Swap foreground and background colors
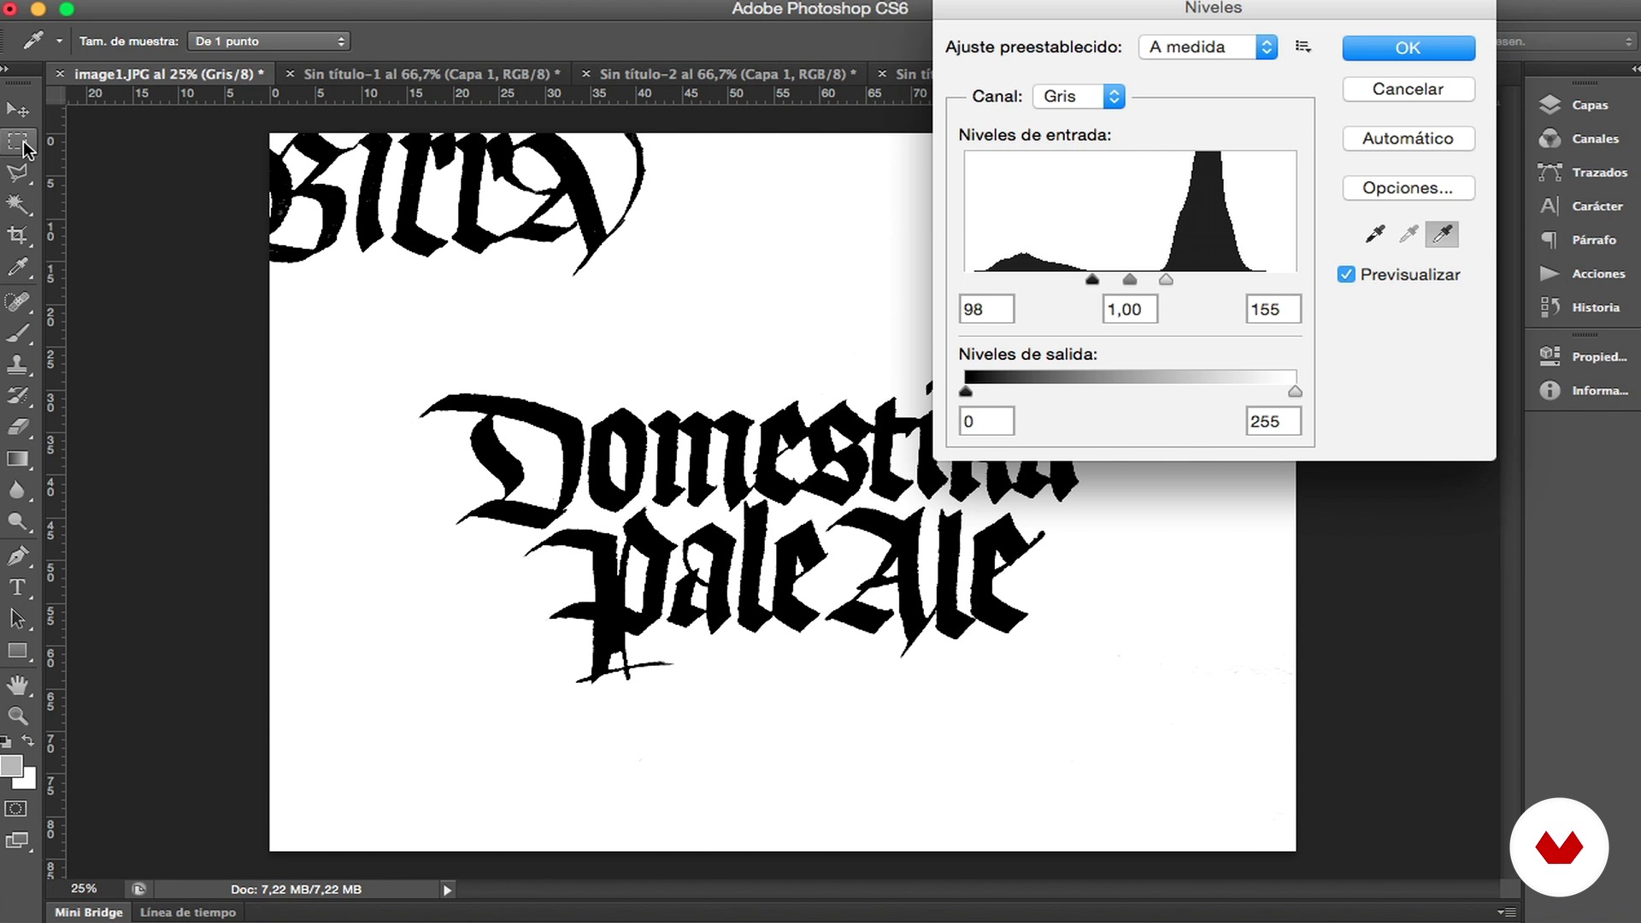Image resolution: width=1641 pixels, height=923 pixels. [x=28, y=740]
